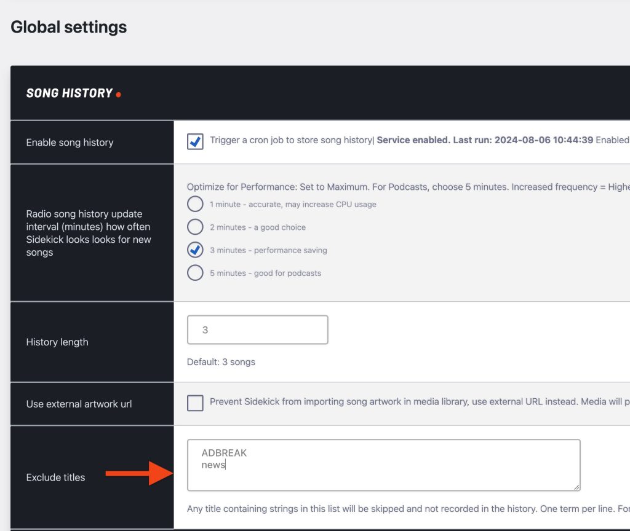Viewport: 630px width, 531px height.
Task: Pick the 5 minutes podcasts radio button
Action: [x=195, y=273]
